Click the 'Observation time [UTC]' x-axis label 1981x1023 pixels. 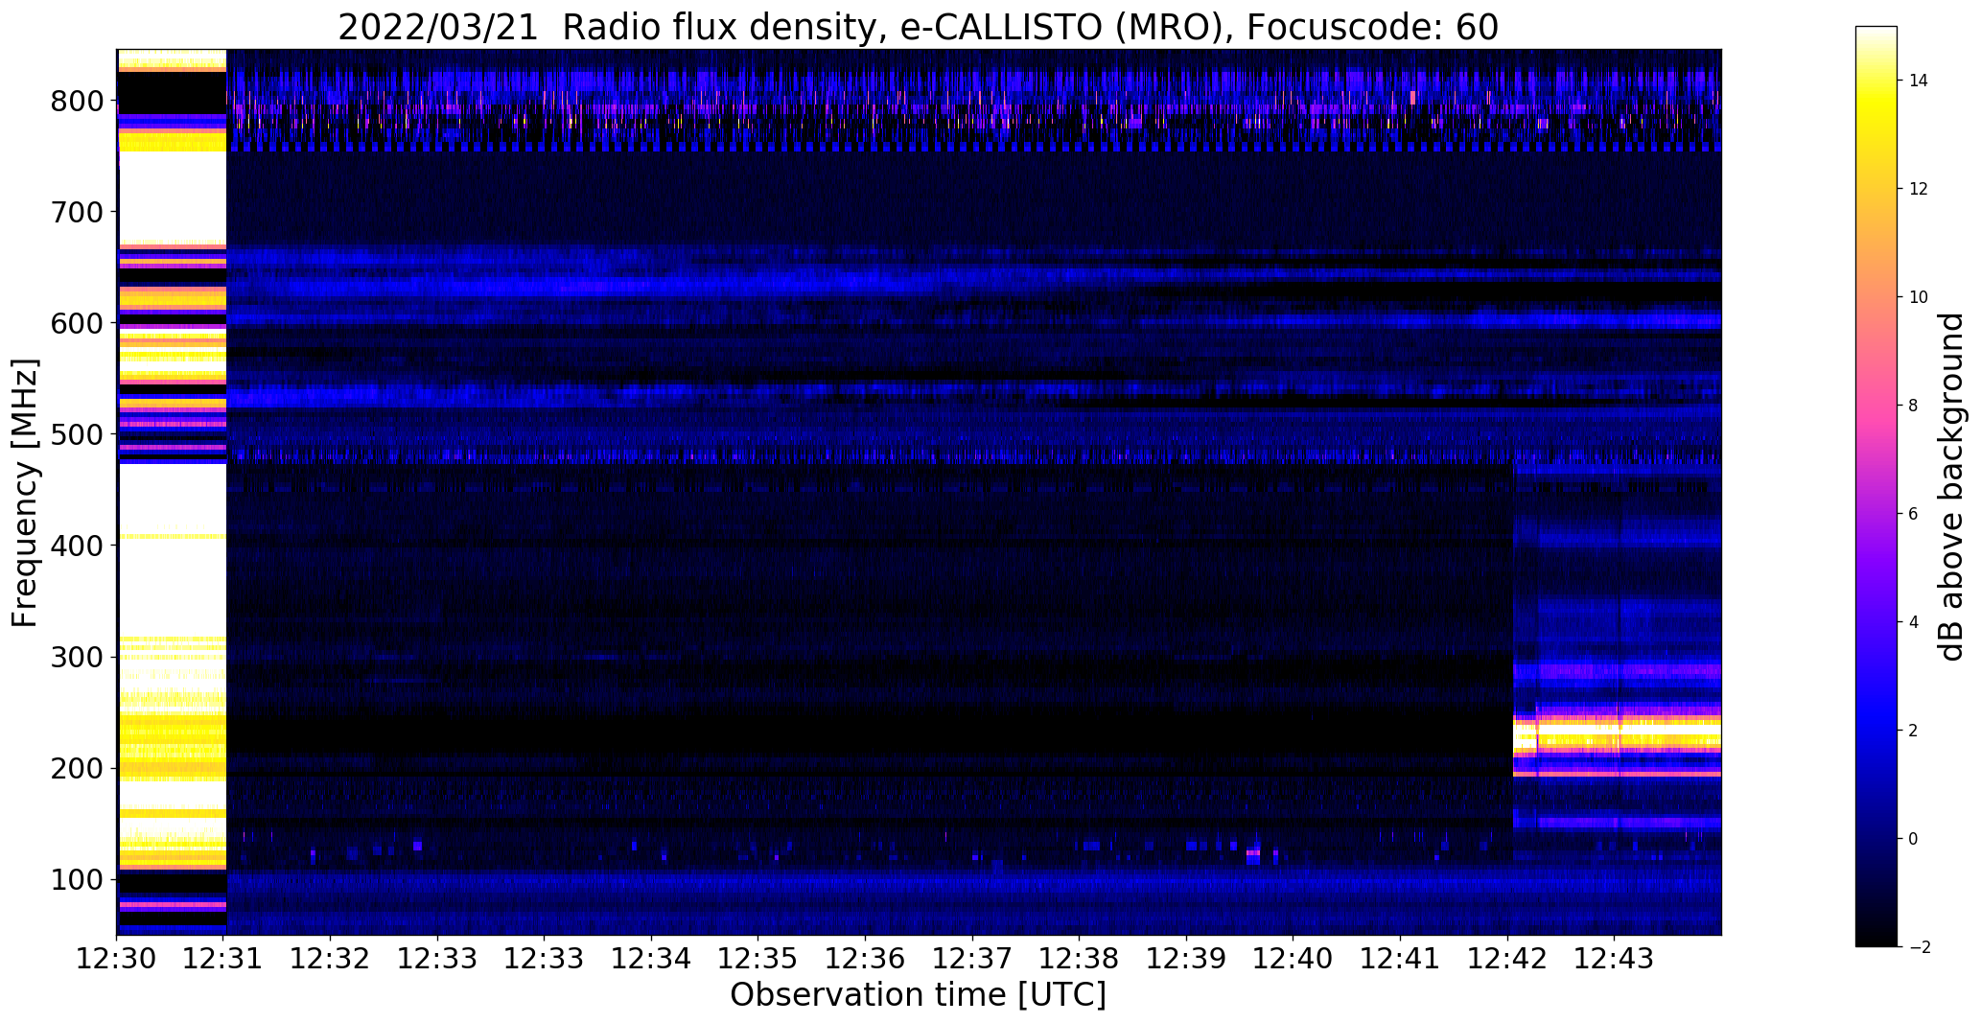(919, 995)
